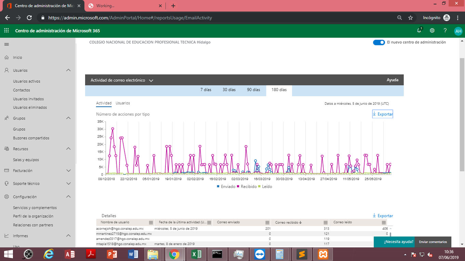This screenshot has width=465, height=261.
Task: Open TeamViewer from the taskbar
Action: tap(260, 254)
